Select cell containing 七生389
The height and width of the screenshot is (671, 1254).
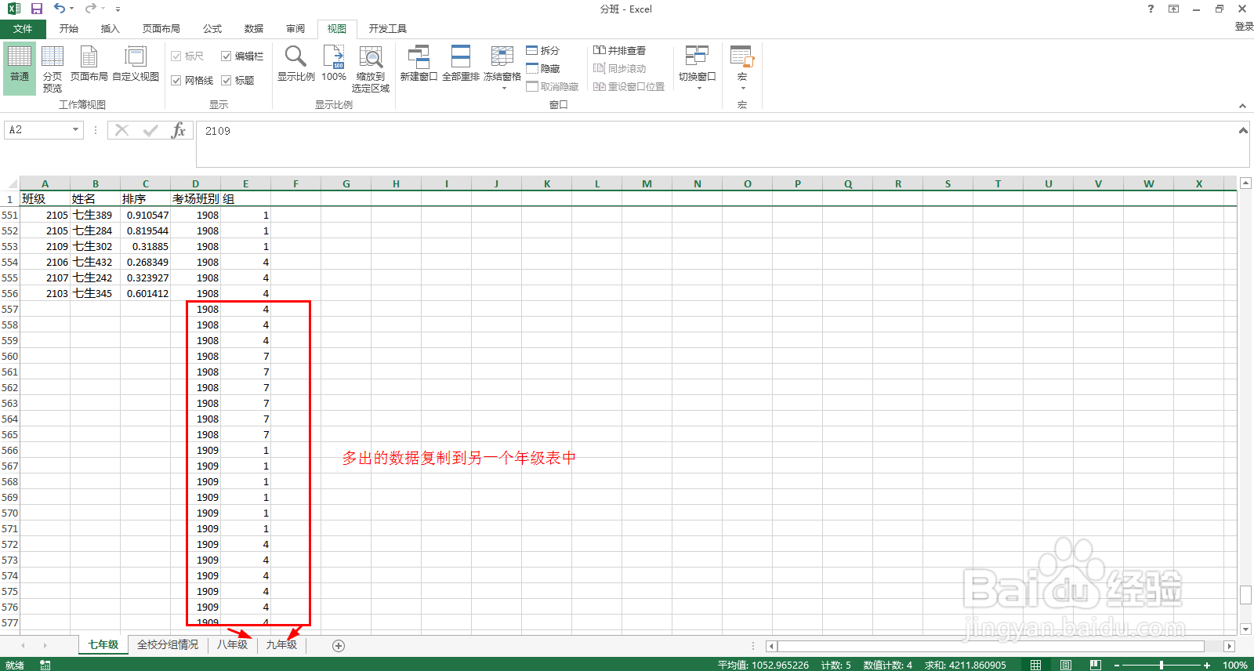tap(95, 215)
